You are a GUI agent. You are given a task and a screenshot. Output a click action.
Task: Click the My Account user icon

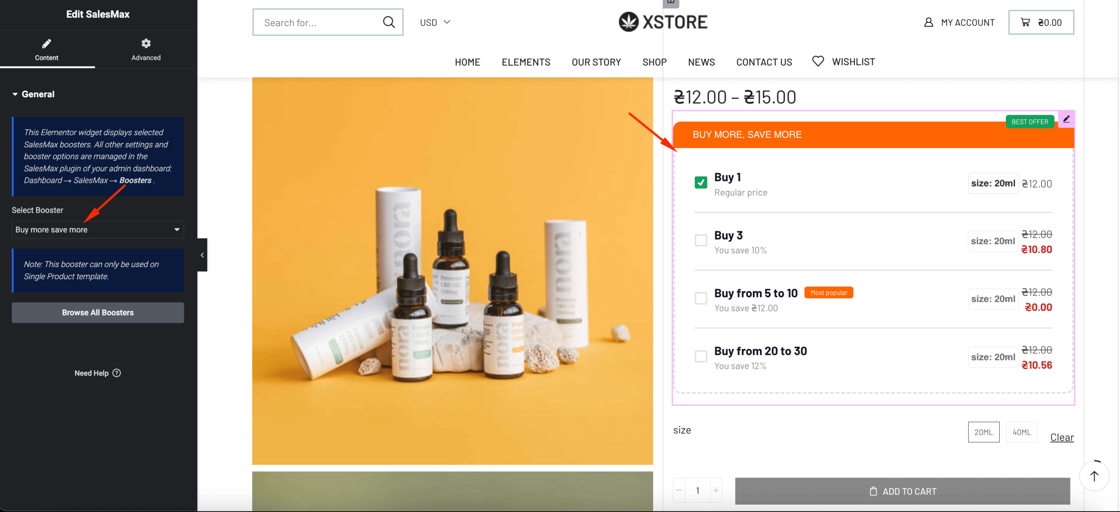tap(928, 22)
